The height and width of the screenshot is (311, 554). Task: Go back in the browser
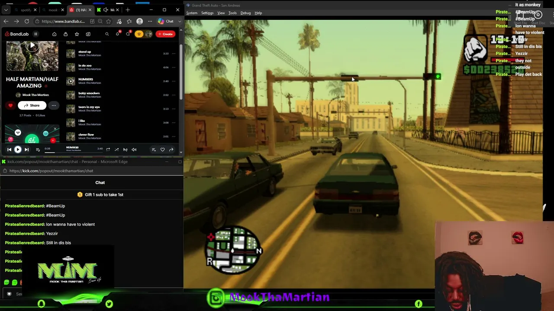(6, 21)
